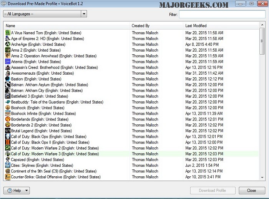
Task: Click the Cities: Skylines profile icon
Action: (8, 165)
